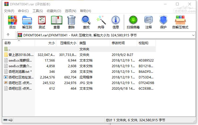
Task: Open the 解压到 (Extract To) tool
Action: coord(27,22)
